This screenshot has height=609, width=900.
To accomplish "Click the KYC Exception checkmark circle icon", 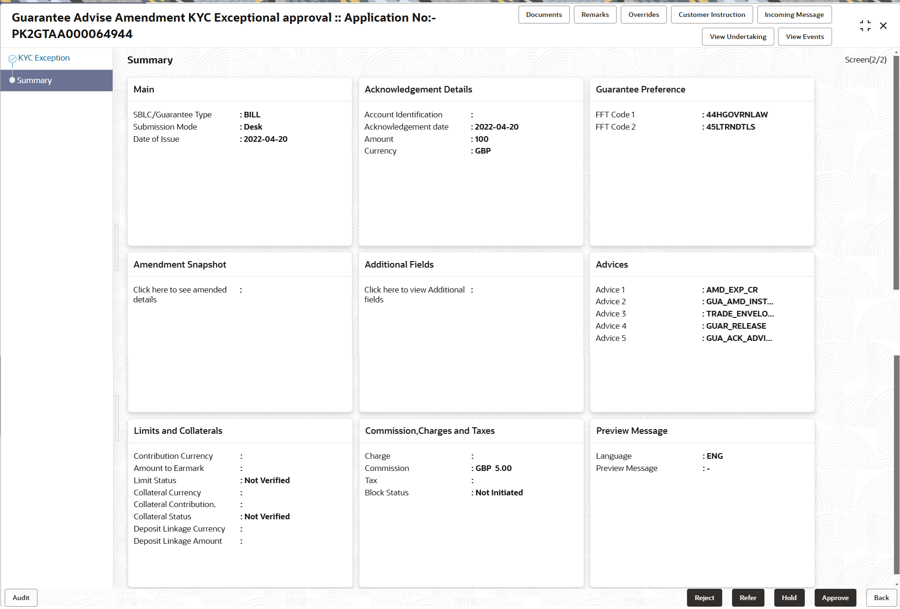I will (x=13, y=58).
